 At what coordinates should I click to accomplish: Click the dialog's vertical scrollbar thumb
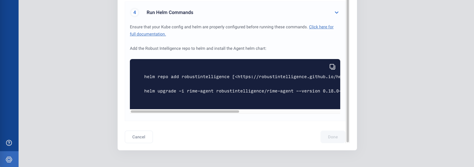pos(348,71)
